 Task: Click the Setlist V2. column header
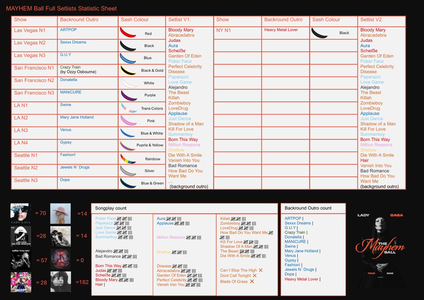[x=382, y=21]
